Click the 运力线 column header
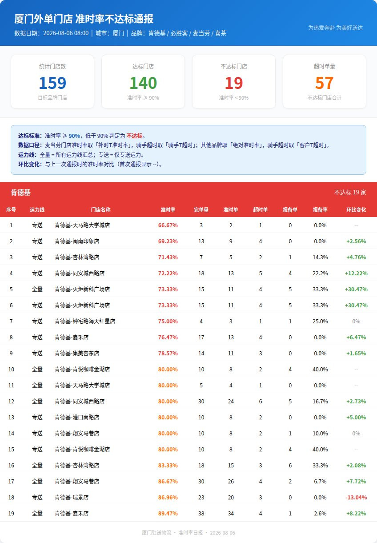Viewport: 377px width, 543px height. (37, 209)
